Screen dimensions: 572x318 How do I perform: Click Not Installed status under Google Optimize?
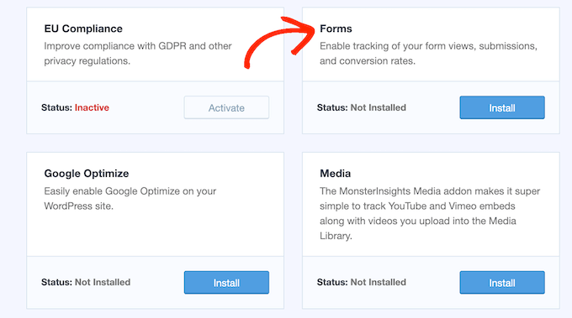click(103, 283)
